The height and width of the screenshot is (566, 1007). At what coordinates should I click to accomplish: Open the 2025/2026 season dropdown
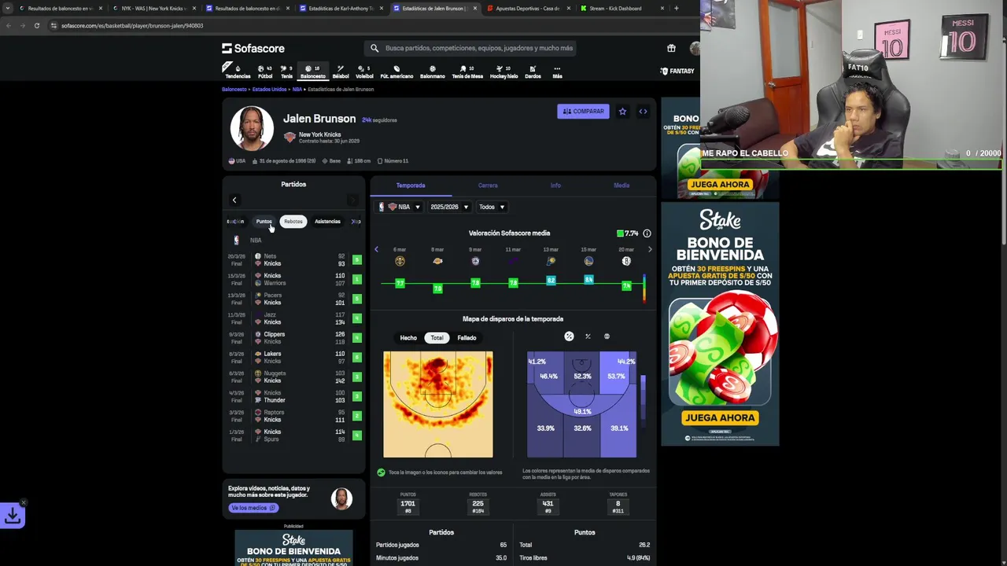pos(449,207)
